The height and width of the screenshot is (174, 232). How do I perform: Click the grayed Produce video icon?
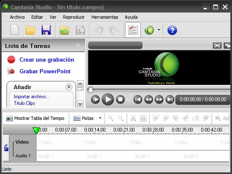80,30
